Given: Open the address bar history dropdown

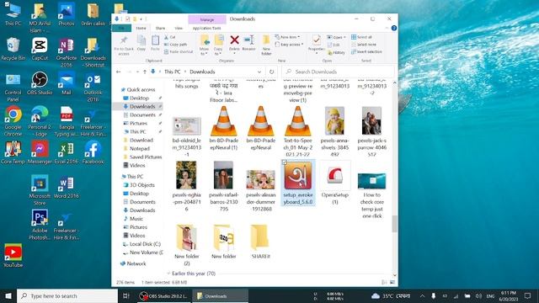Looking at the screenshot, I should (x=259, y=72).
